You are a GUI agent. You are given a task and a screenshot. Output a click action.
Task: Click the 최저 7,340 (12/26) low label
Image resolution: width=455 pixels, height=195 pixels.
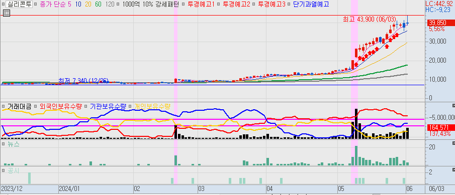click(83, 81)
